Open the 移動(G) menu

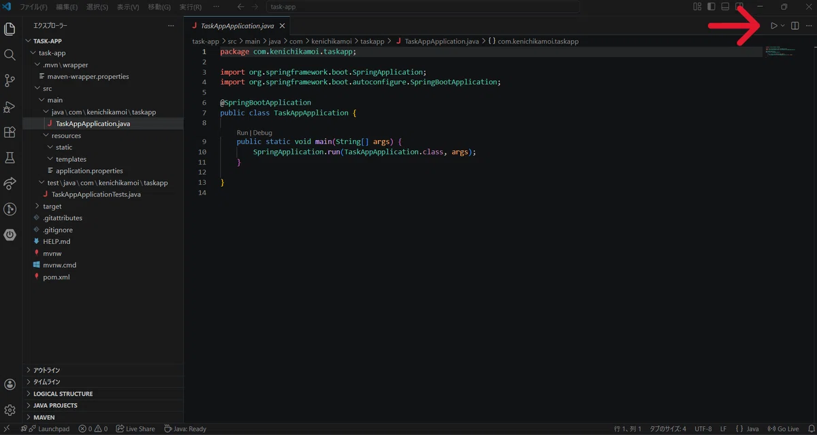coord(159,7)
